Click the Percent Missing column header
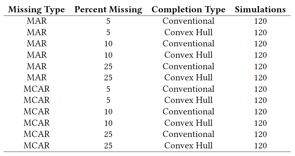This screenshot has width=295, height=156. tap(108, 9)
